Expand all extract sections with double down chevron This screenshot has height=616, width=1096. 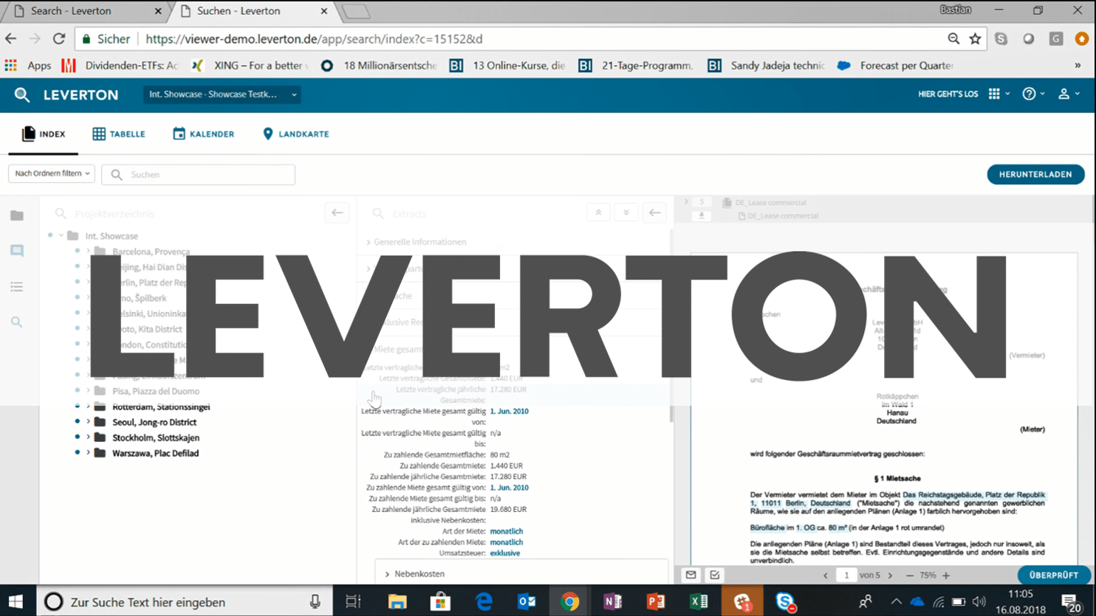pos(626,212)
